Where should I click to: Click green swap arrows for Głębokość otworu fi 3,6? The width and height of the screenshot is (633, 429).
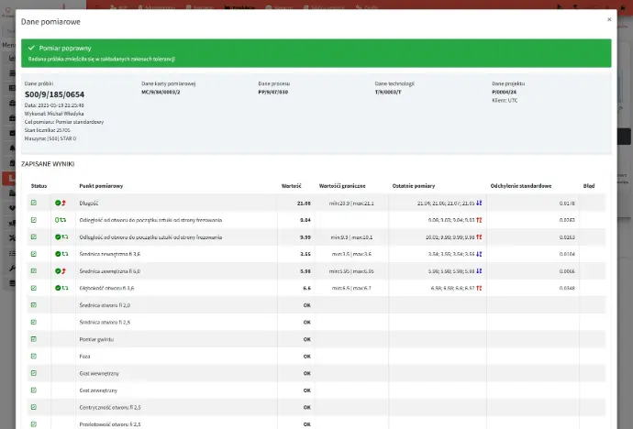pyautogui.click(x=64, y=288)
